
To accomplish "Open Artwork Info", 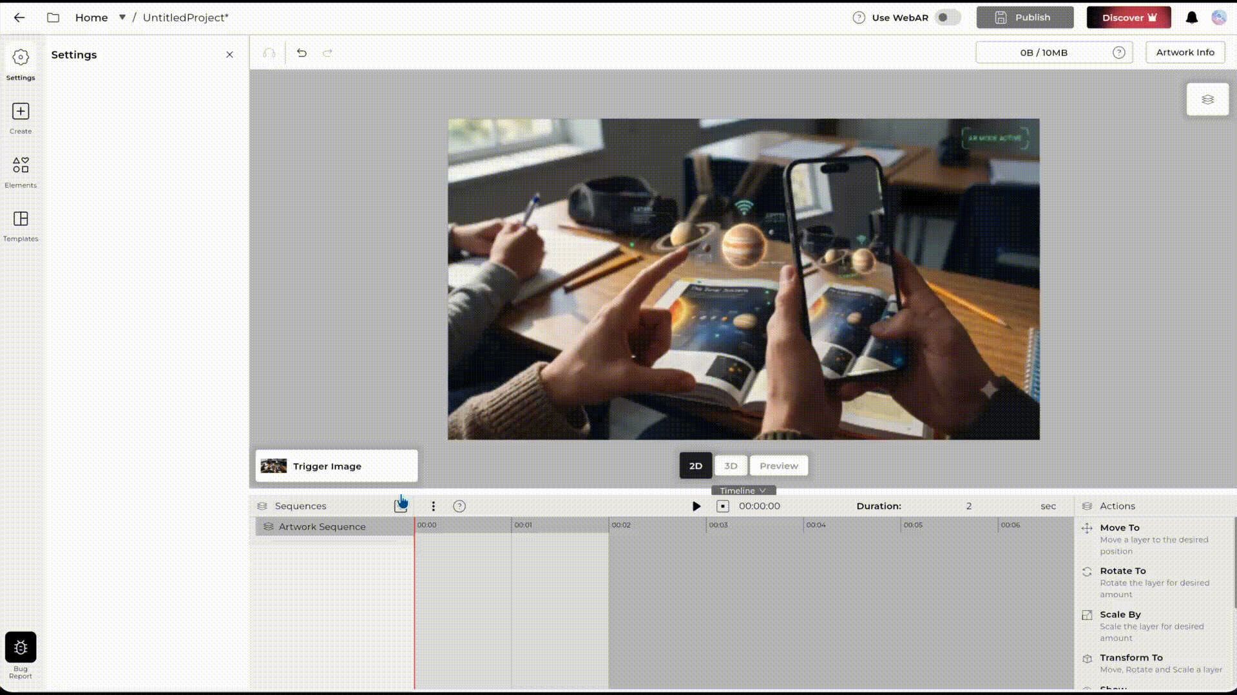I will coord(1185,52).
